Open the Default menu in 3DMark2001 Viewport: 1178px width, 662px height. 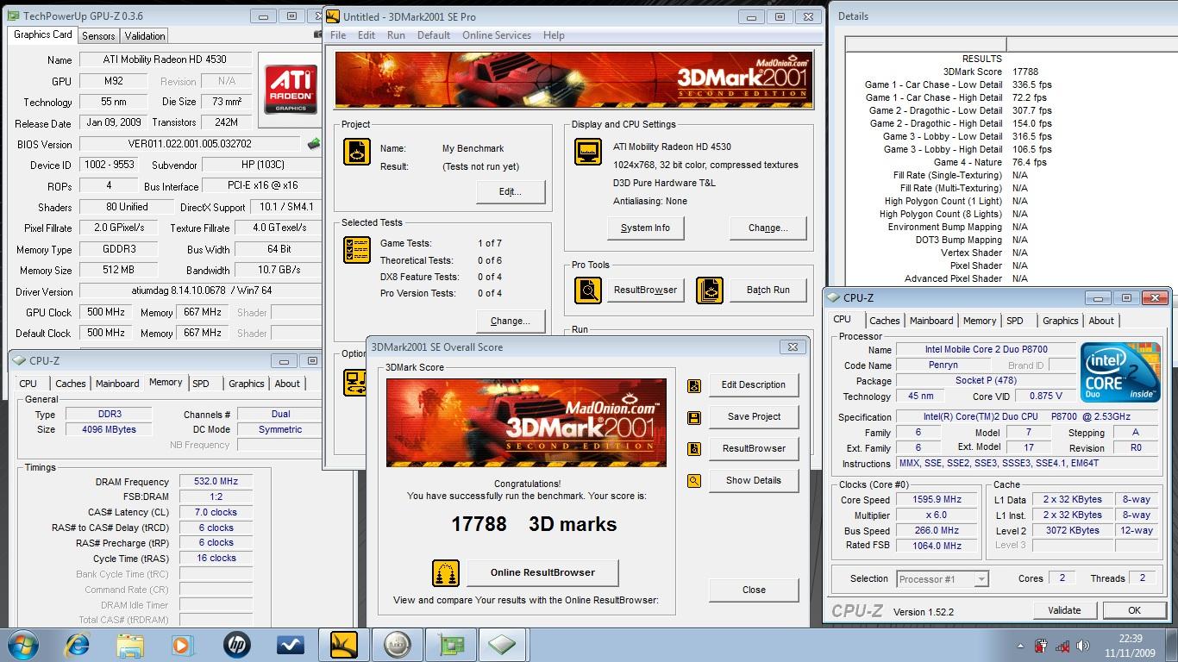pyautogui.click(x=434, y=35)
